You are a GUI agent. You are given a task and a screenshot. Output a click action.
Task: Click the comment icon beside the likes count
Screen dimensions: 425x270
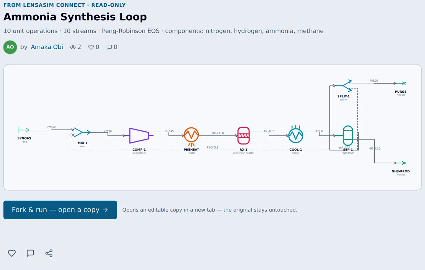tap(109, 47)
